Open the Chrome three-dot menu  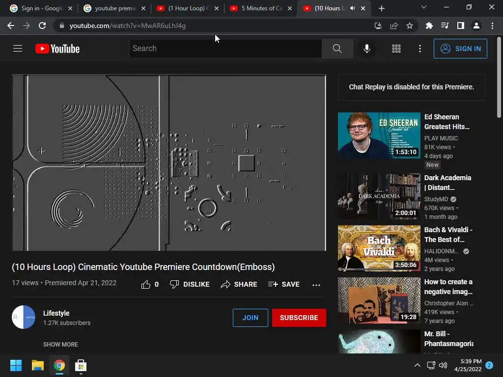click(x=492, y=26)
